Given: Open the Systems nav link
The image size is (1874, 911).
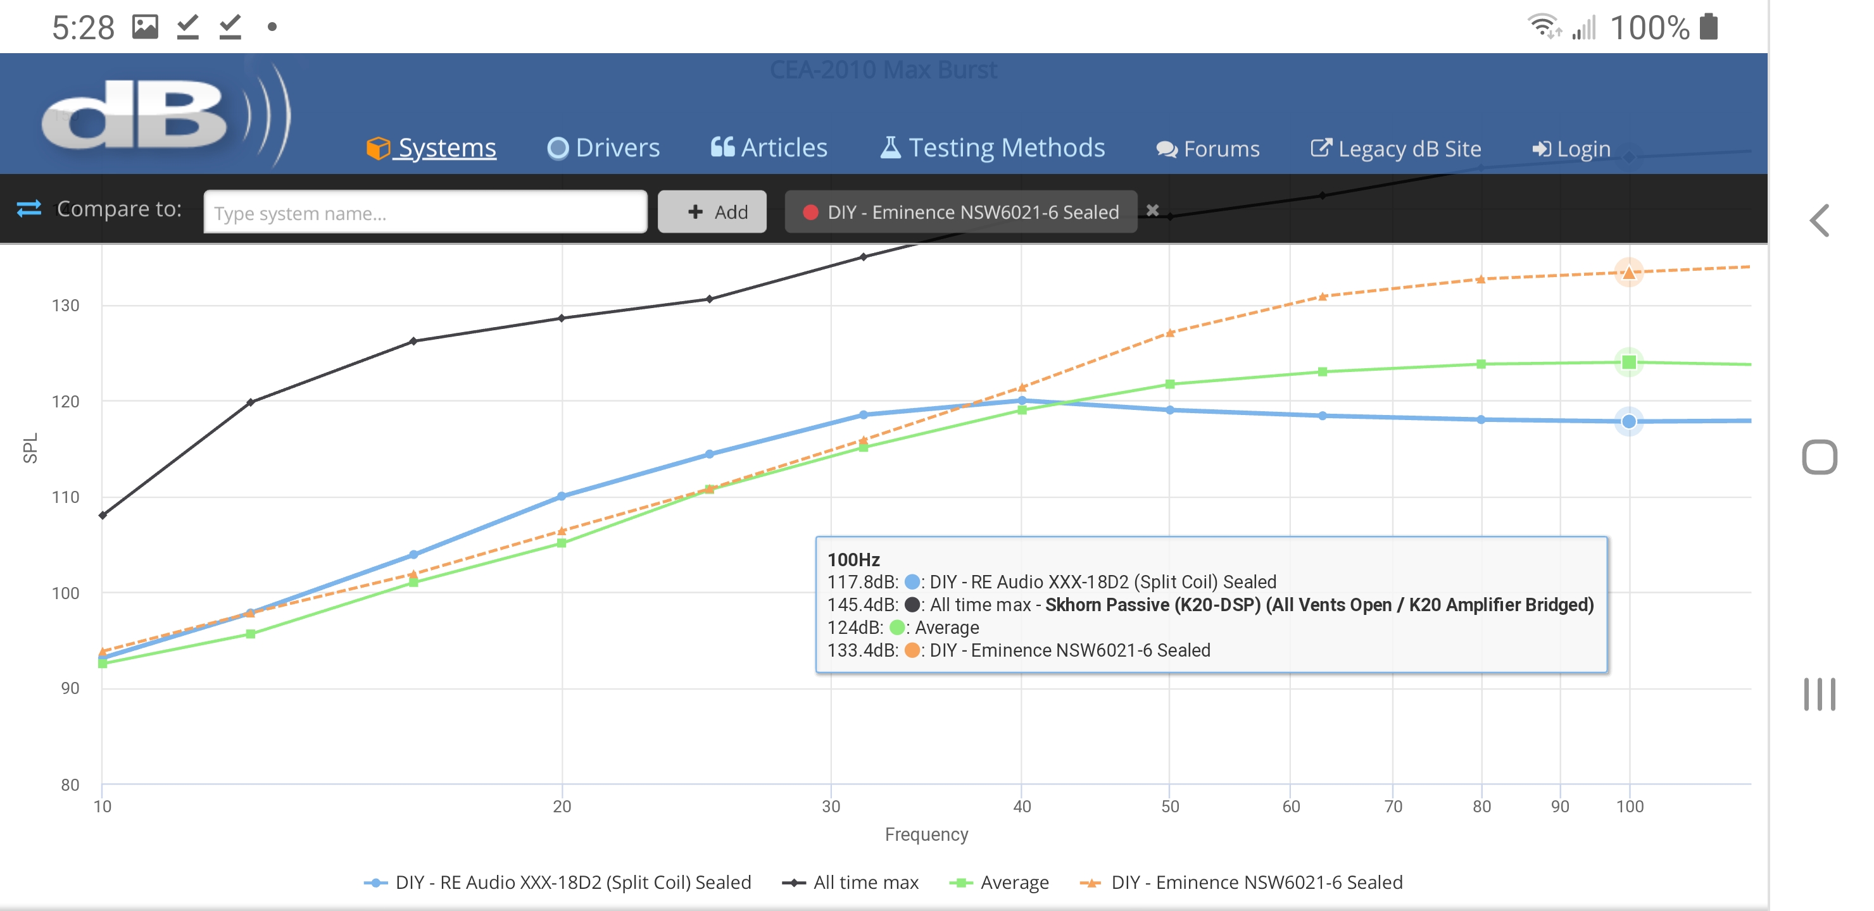Looking at the screenshot, I should point(431,148).
